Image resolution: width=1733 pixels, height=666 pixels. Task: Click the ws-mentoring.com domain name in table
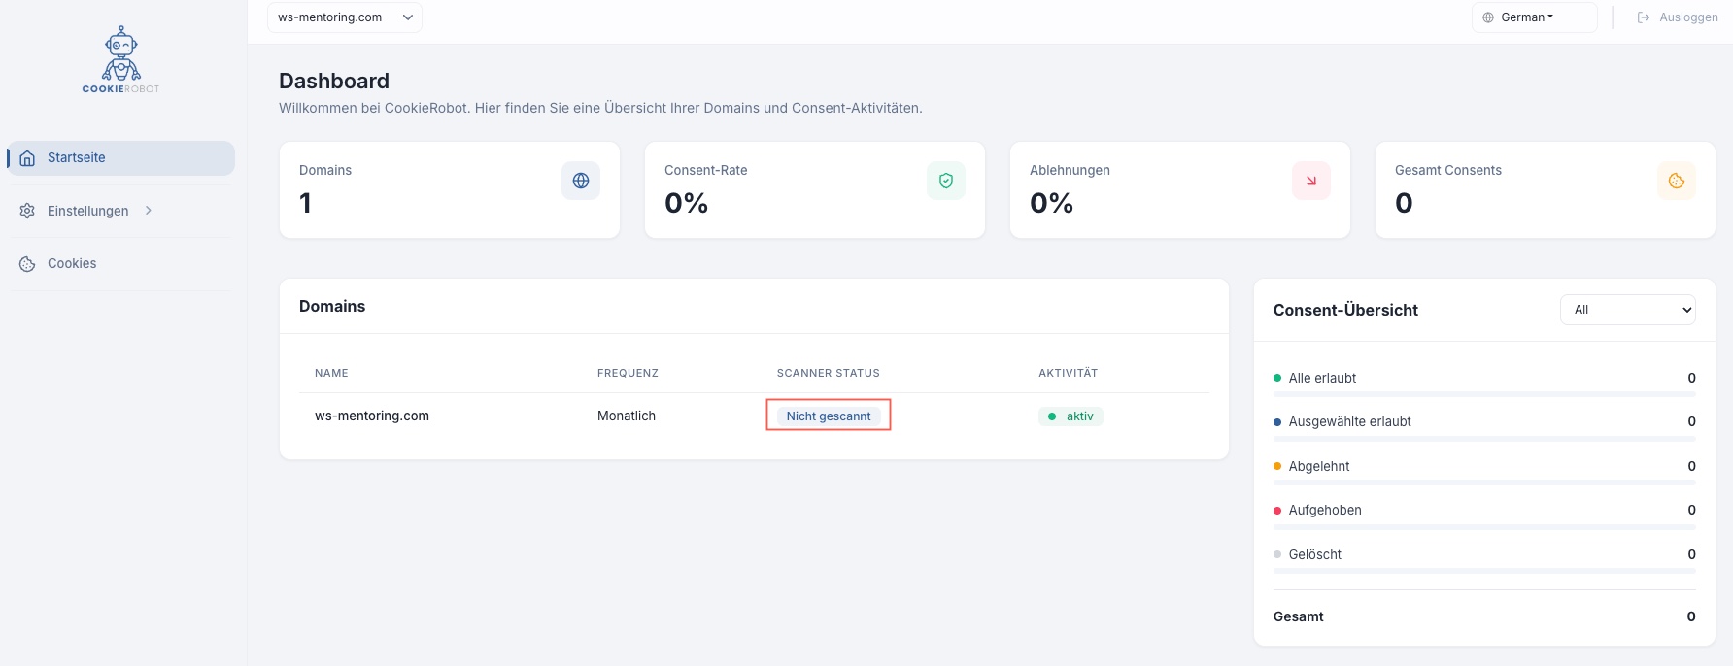point(372,416)
